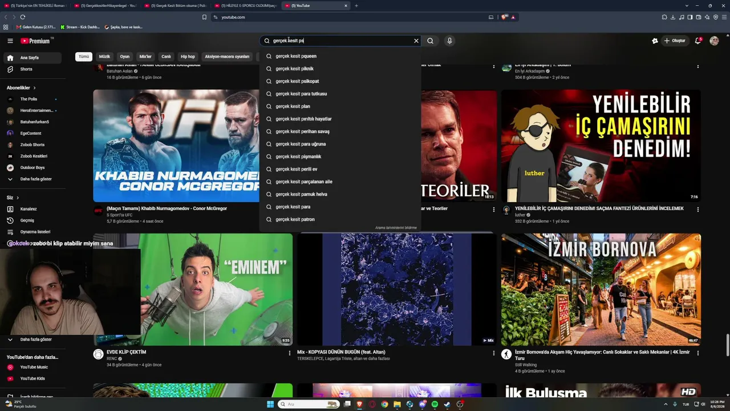Screen dimensions: 730x411
Task: Choose suggestion "gerçek kesit pqueen"
Action: pos(340,56)
